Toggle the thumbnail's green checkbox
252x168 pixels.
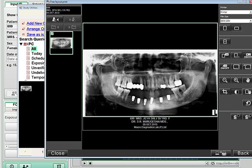tap(52, 34)
